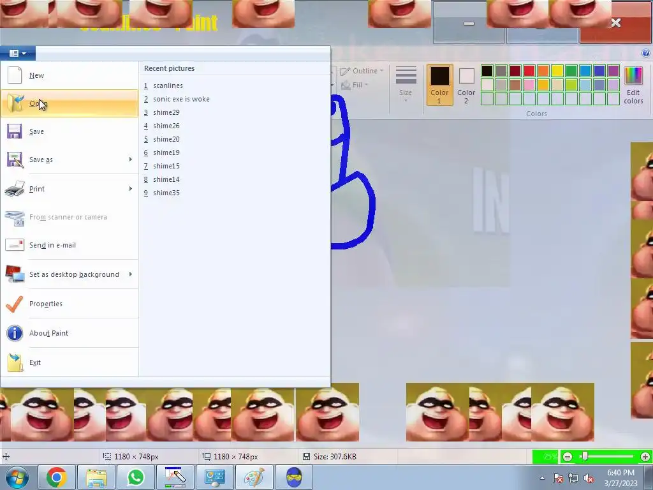Open recent picture shime26
Screen dimensions: 653x490
click(x=161, y=126)
